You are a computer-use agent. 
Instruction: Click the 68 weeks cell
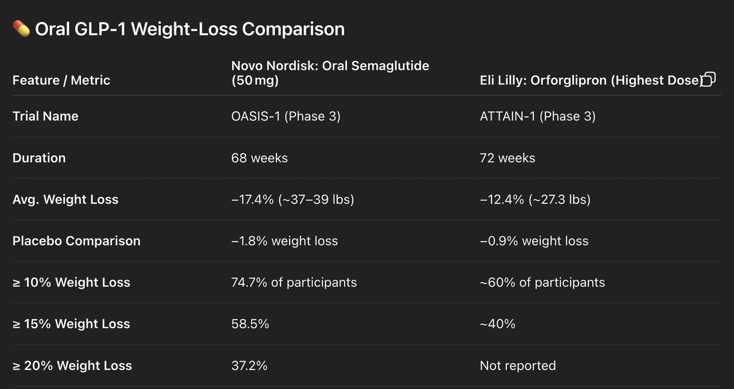[260, 158]
